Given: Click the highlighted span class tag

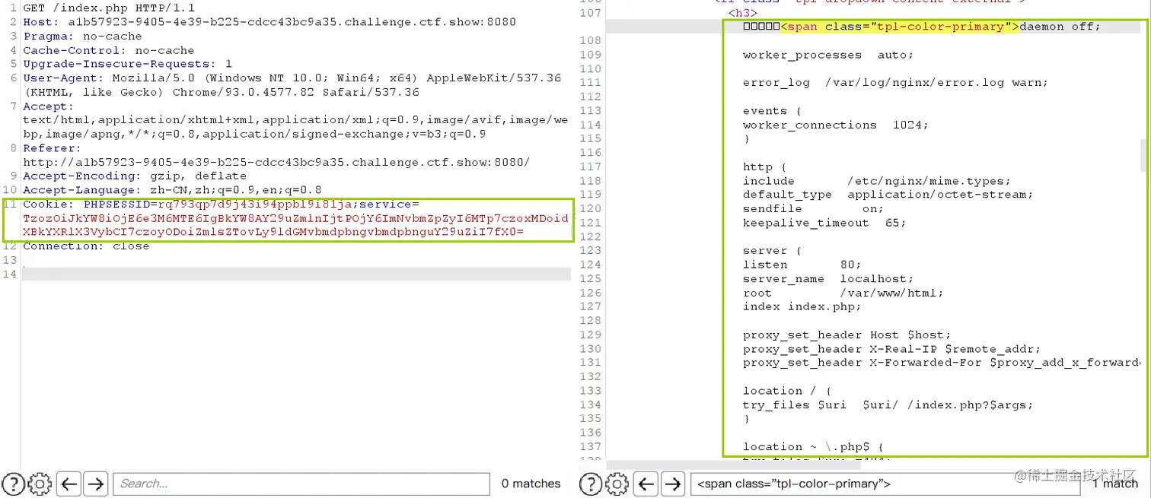Looking at the screenshot, I should point(900,27).
